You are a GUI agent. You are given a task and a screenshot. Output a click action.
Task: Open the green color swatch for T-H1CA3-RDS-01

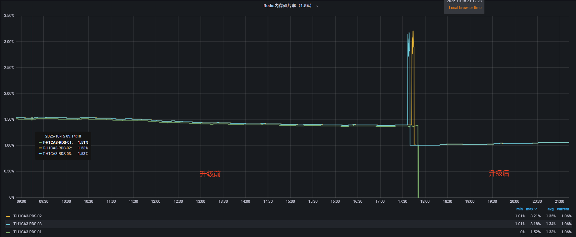coord(8,232)
